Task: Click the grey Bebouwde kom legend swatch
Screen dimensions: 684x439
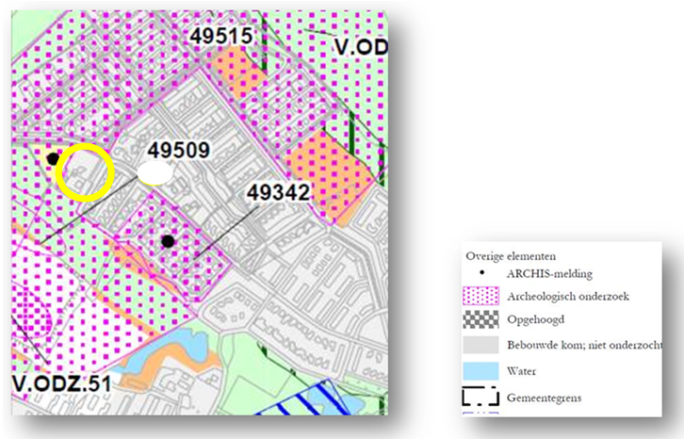Action: tap(480, 345)
